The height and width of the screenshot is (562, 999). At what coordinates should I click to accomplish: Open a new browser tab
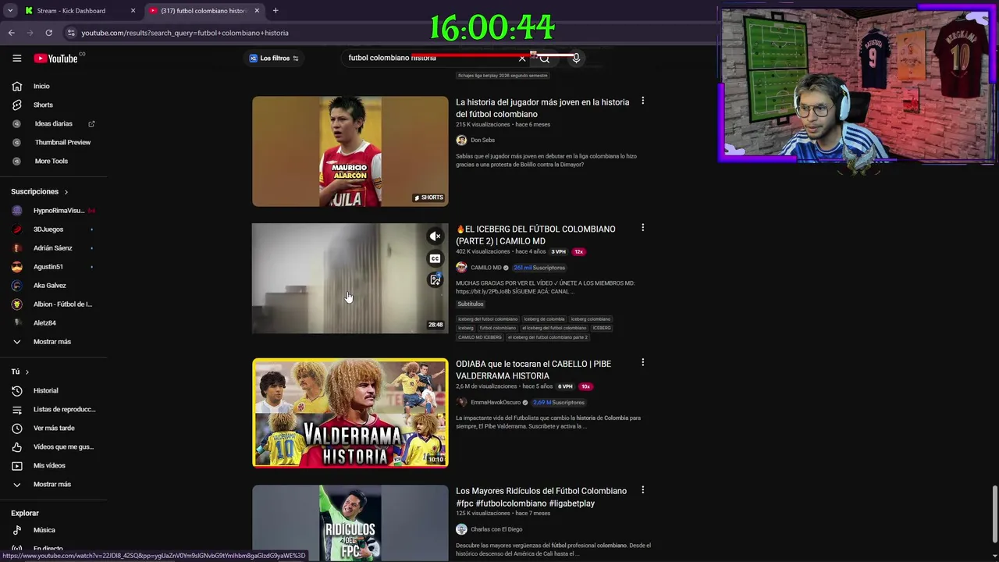[x=276, y=11]
